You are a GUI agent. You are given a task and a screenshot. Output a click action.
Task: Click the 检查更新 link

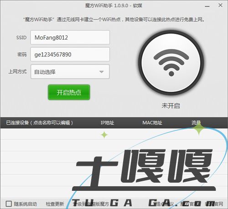point(55,204)
